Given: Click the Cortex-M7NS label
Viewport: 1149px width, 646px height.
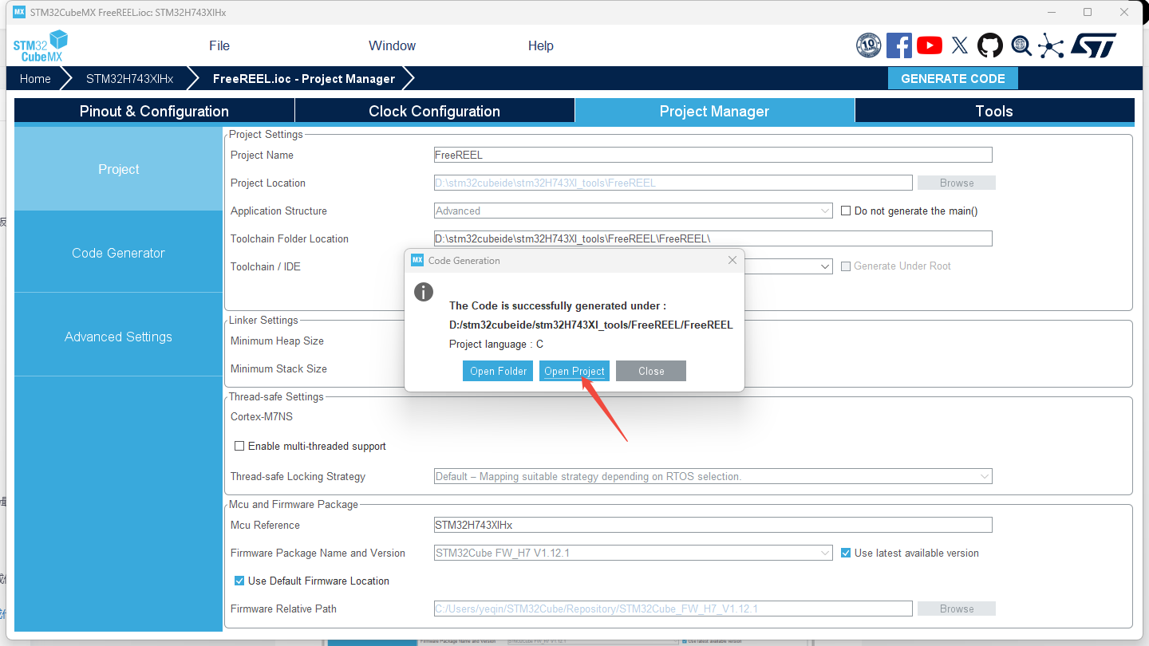Looking at the screenshot, I should [x=262, y=416].
